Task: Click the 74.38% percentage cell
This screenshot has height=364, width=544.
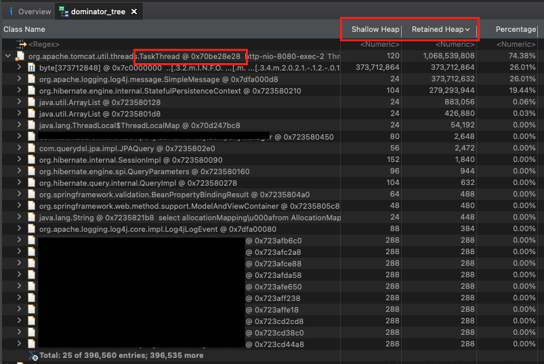Action: pos(522,56)
